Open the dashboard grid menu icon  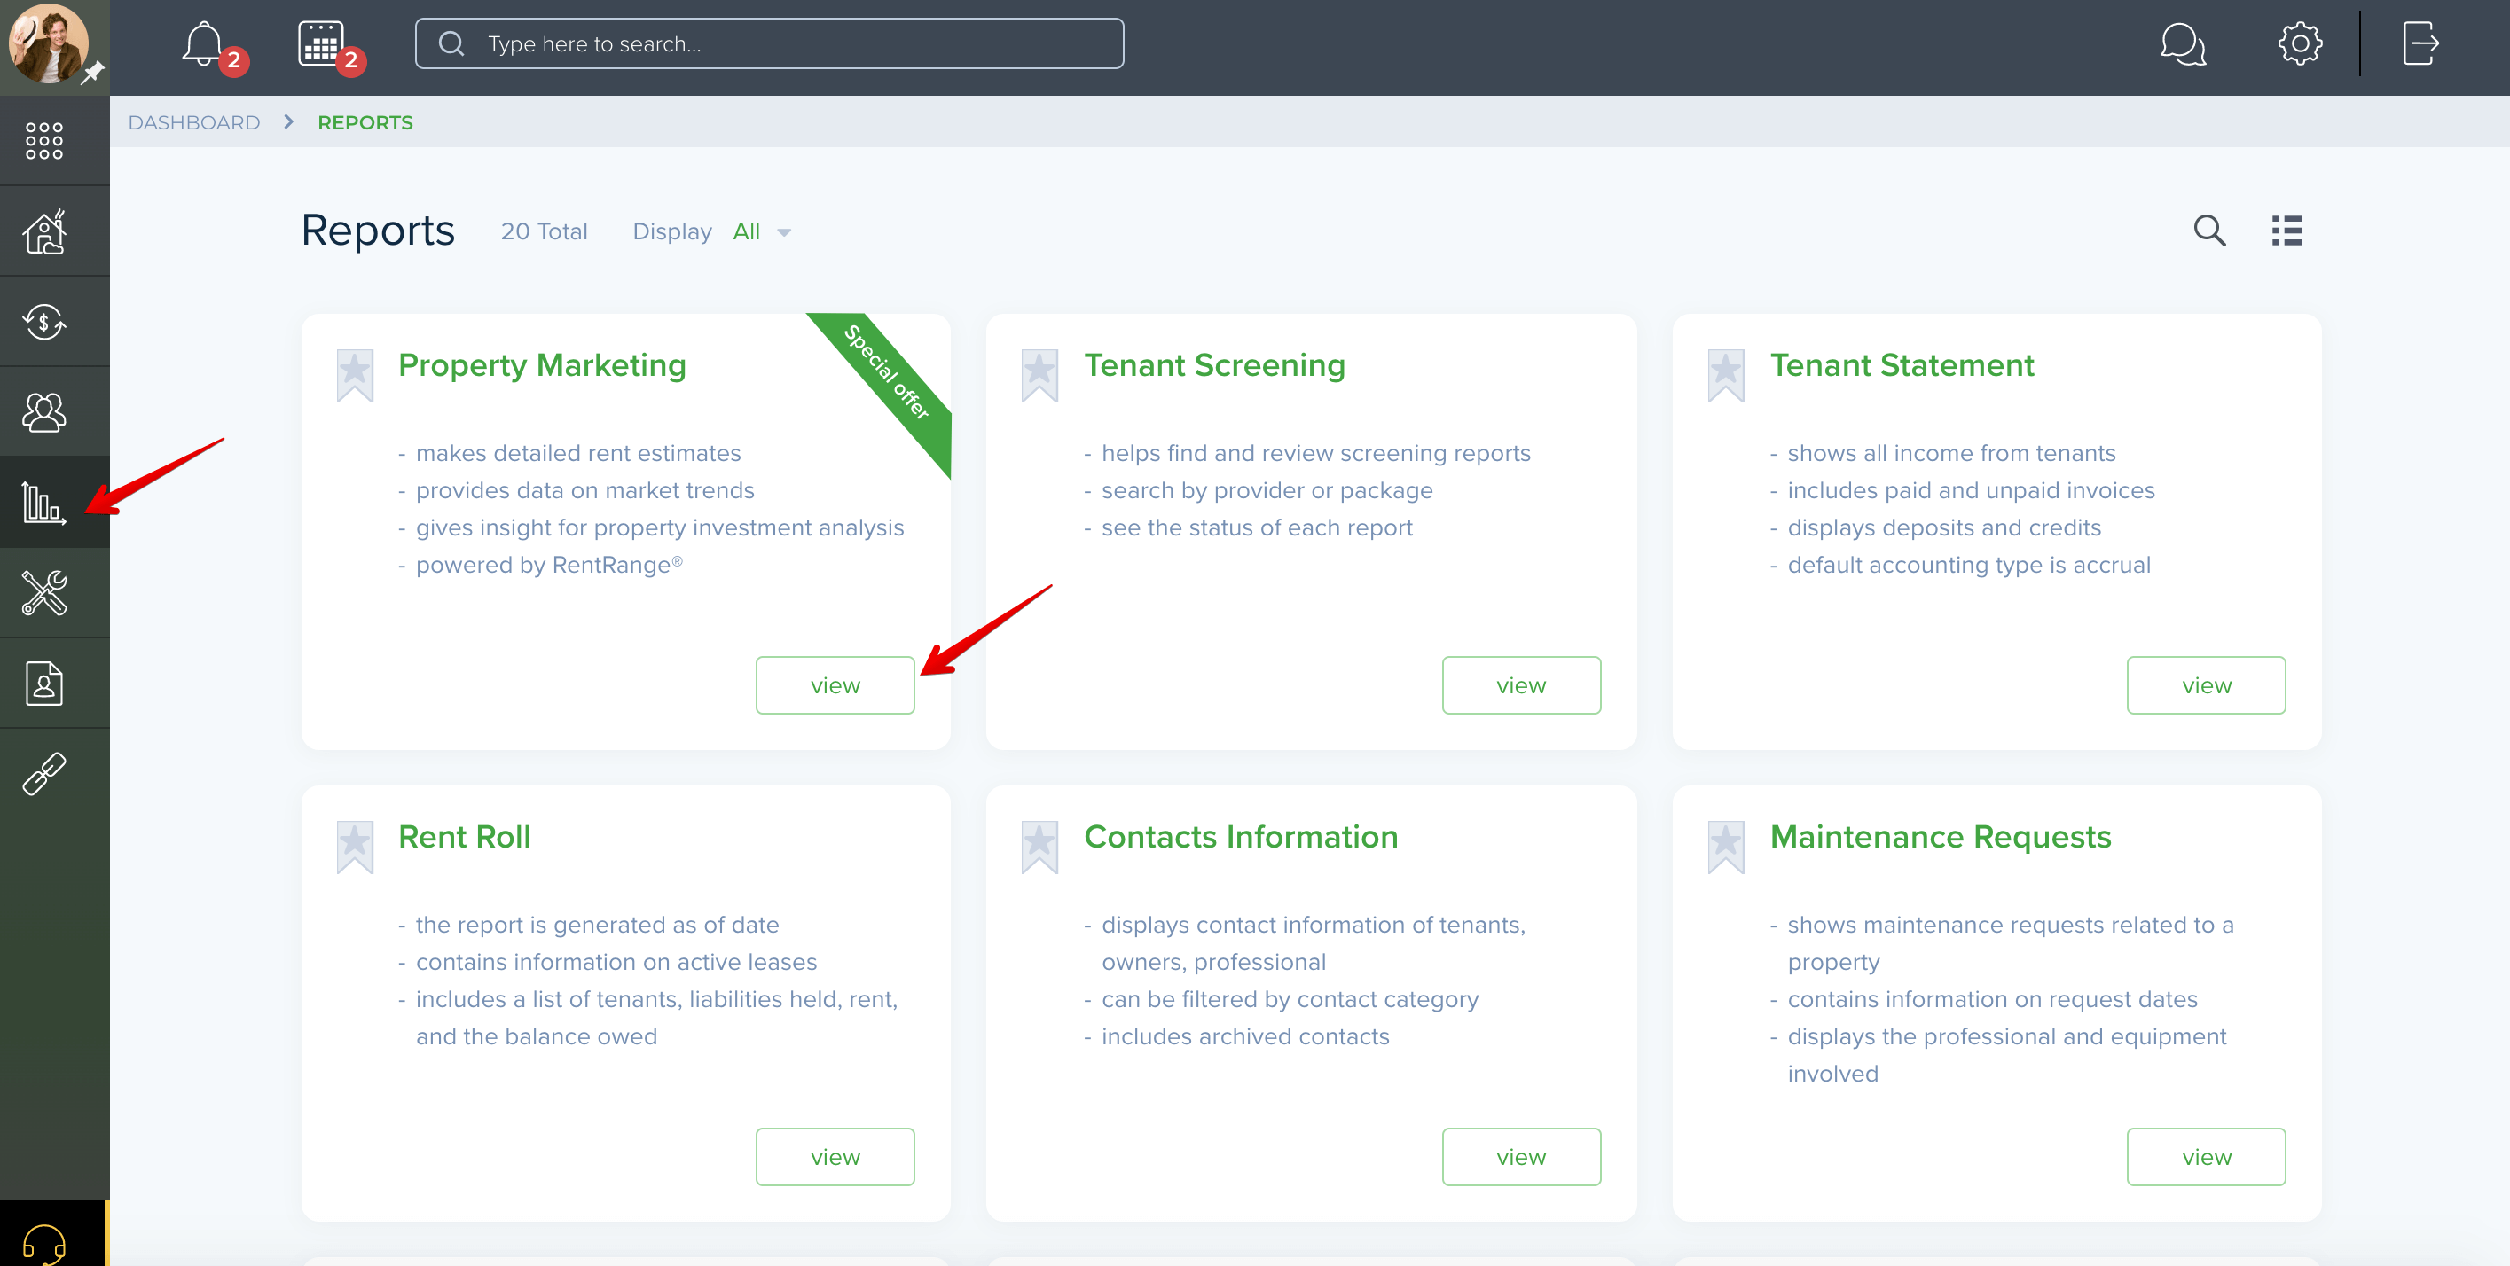(x=45, y=141)
